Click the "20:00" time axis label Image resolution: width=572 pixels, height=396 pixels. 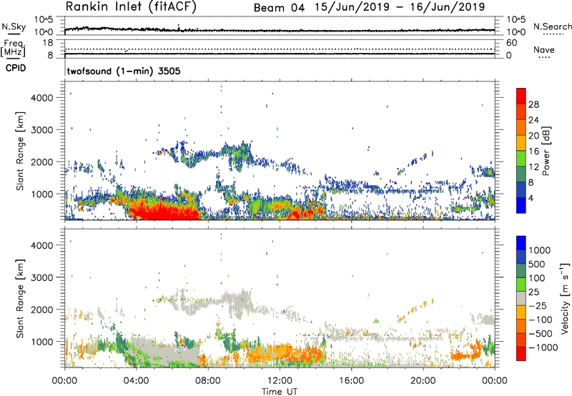point(423,380)
